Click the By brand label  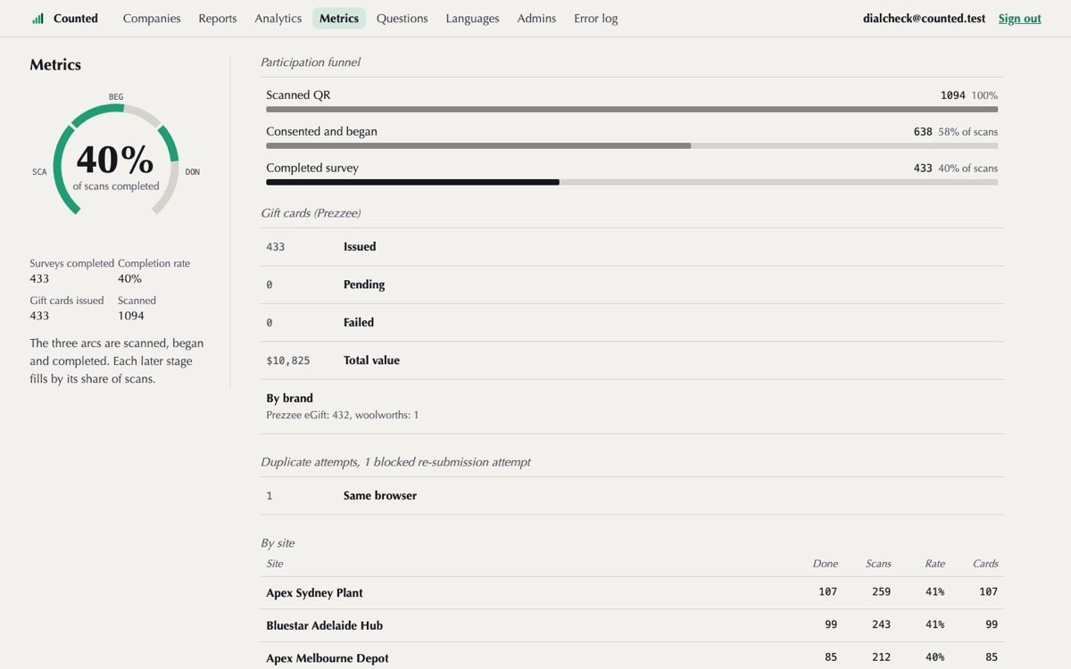tap(289, 398)
